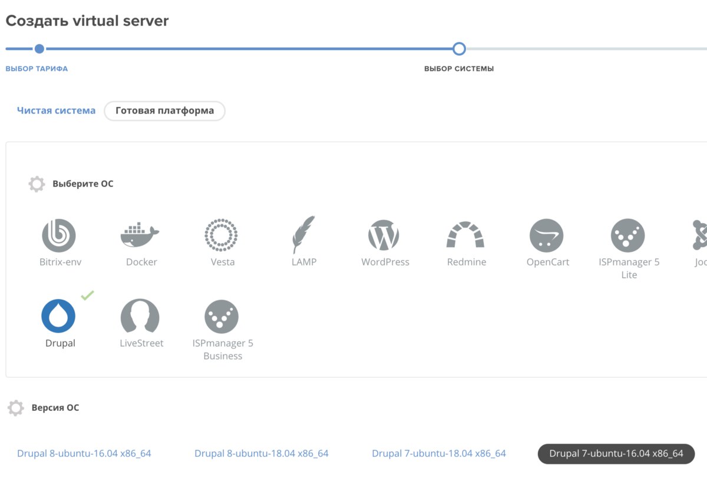
Task: Choose the ISPmanager 5 Business icon
Action: pos(222,317)
